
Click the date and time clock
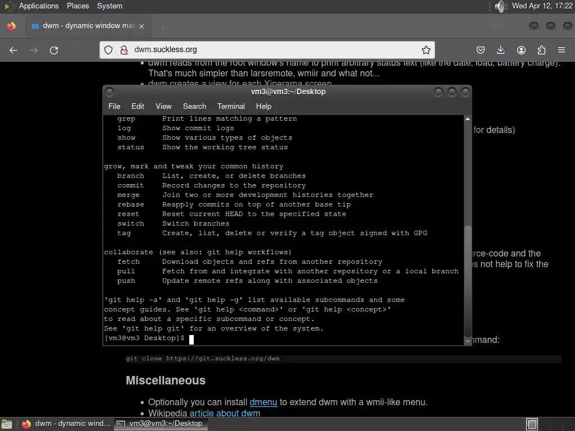[542, 6]
